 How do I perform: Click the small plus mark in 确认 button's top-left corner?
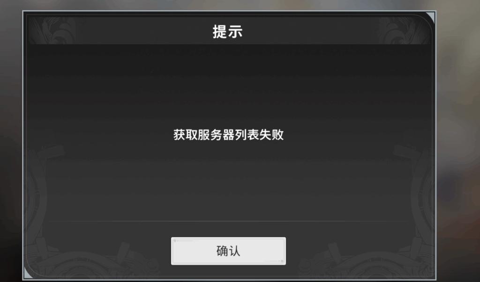pos(175,241)
